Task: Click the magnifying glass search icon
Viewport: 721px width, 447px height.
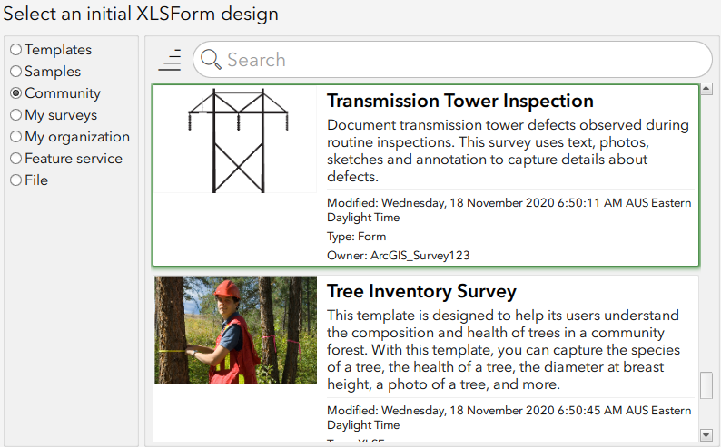Action: pyautogui.click(x=211, y=60)
